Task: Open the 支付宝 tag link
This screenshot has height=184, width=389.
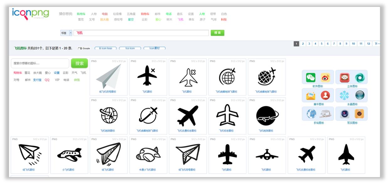Action: point(37,80)
